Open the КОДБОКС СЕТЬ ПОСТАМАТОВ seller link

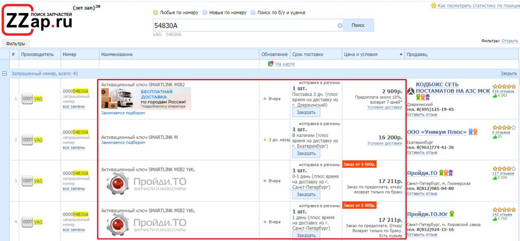tap(453, 88)
